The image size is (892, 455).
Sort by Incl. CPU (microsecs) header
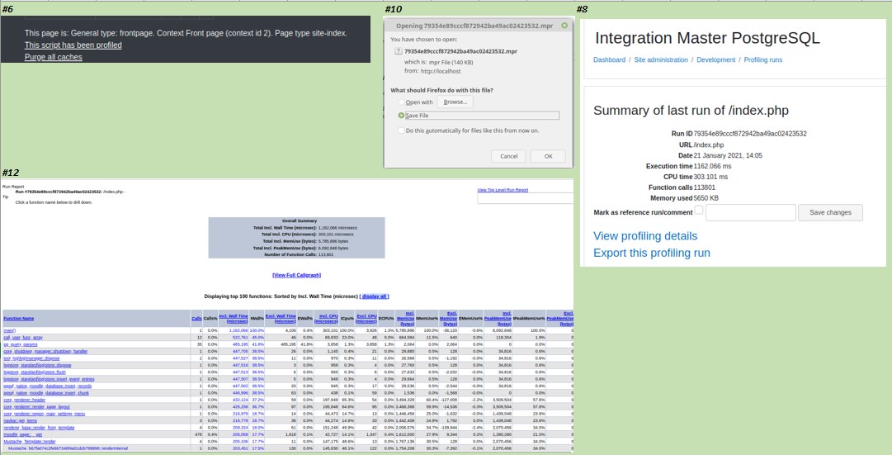coord(326,318)
